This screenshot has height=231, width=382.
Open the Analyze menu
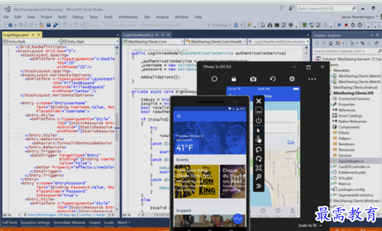[x=162, y=17]
